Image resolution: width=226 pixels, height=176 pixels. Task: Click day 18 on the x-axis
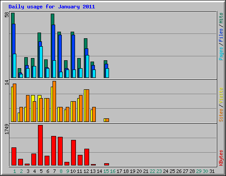126,171
